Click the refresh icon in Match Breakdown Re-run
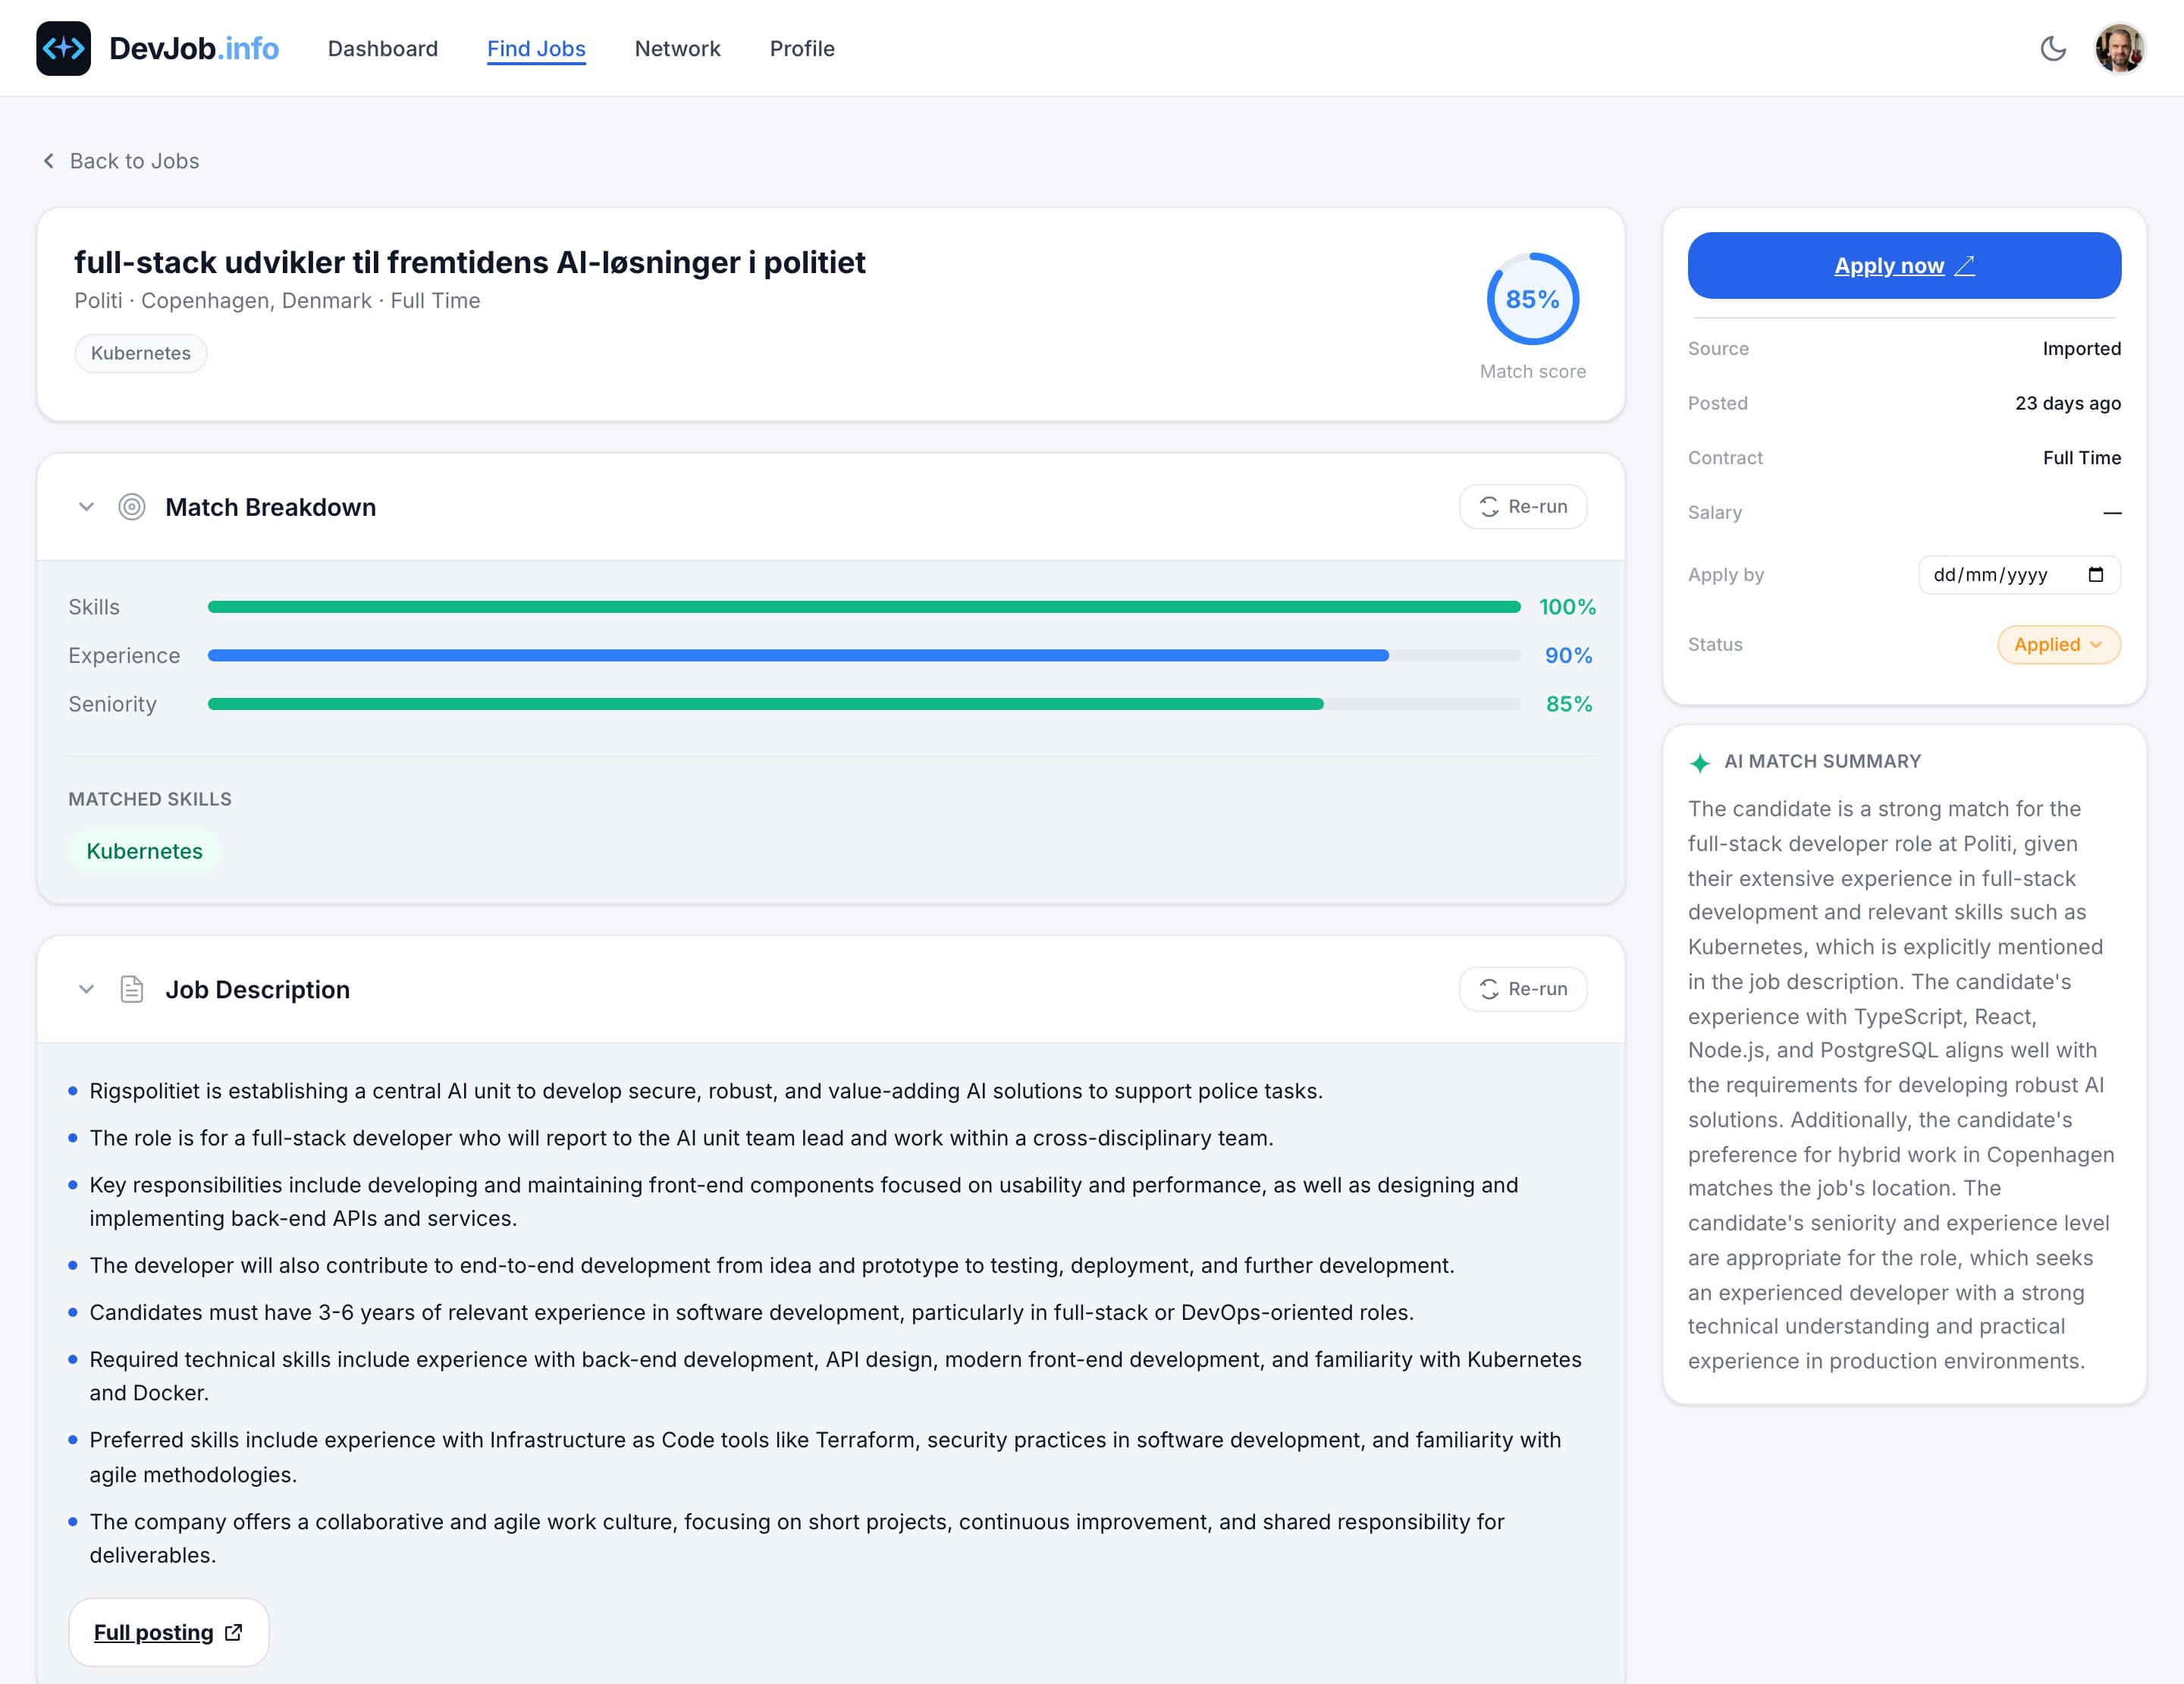This screenshot has height=1684, width=2184. 1489,507
